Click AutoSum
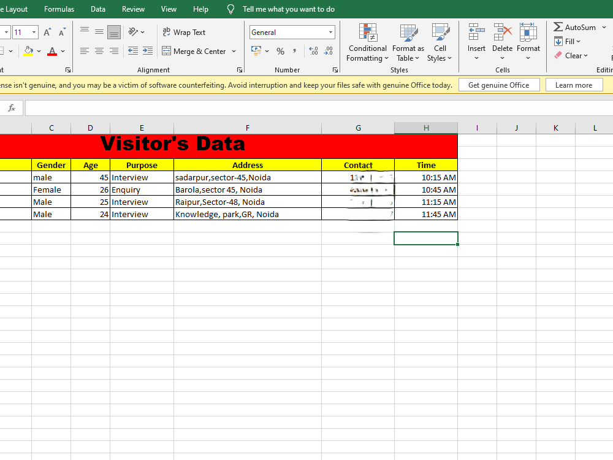 575,28
